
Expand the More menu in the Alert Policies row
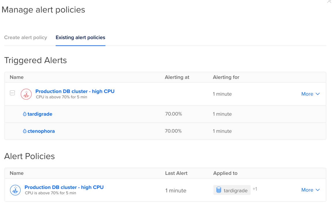(310, 190)
